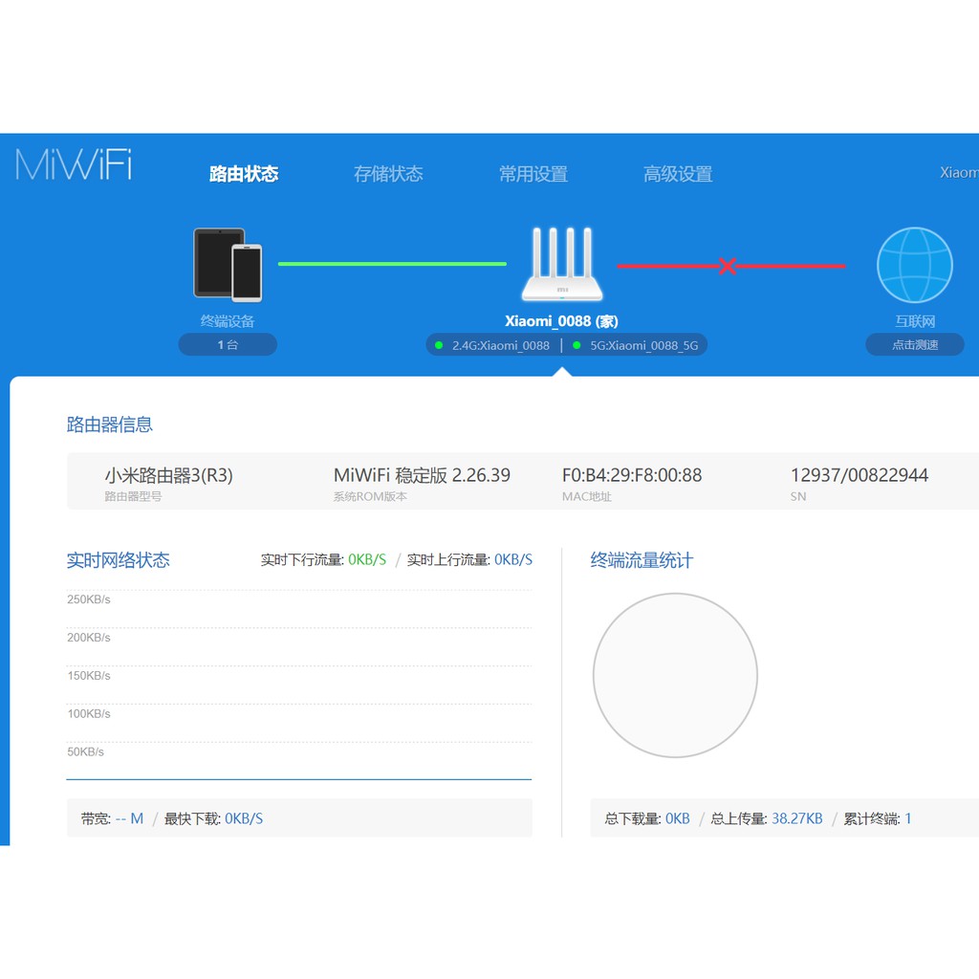Click the 150KB/s chart axis label
Screen dimensions: 979x979
[x=89, y=676]
